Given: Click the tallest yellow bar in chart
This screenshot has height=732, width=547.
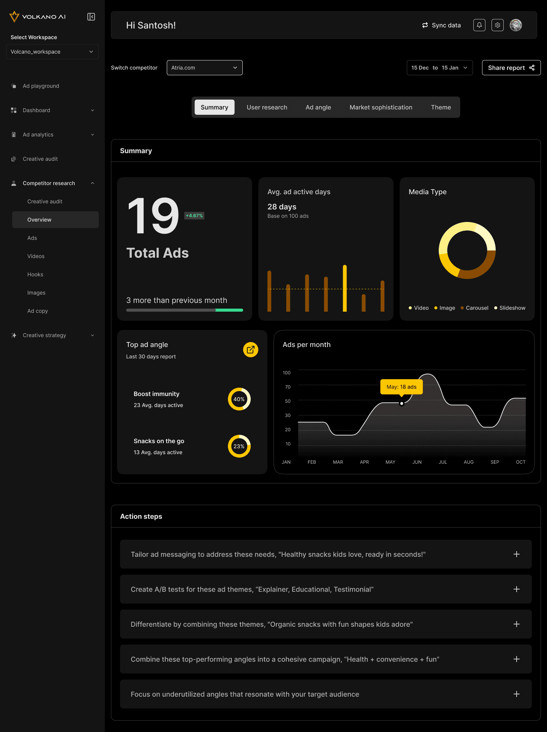Looking at the screenshot, I should point(345,288).
